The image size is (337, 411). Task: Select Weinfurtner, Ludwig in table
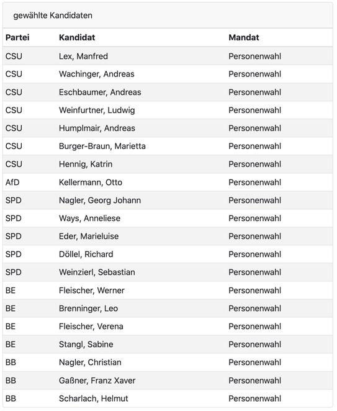point(97,111)
